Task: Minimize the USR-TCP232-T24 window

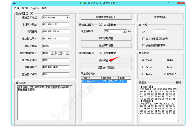Action: [x=169, y=3]
